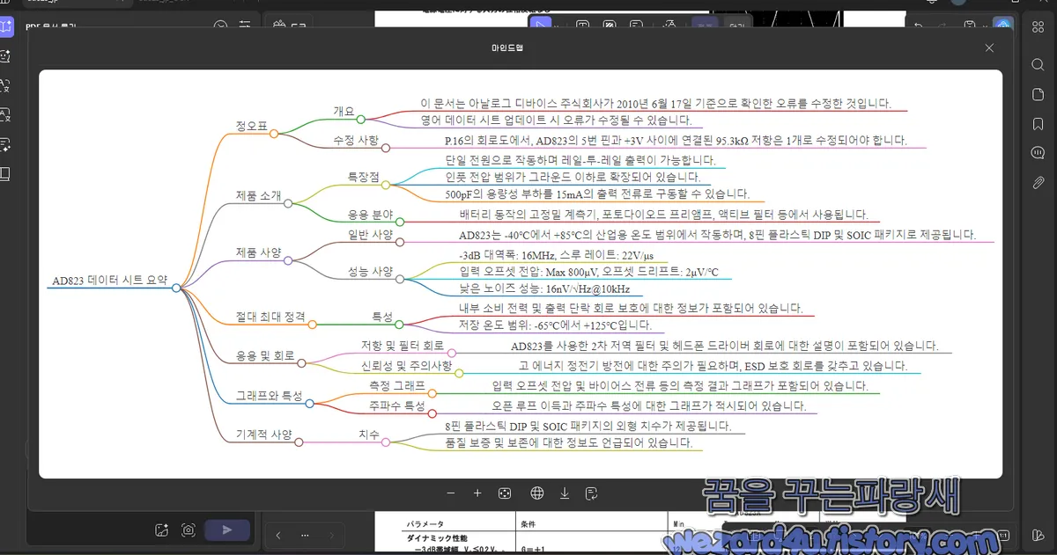Click the paperclip attachment icon

[1036, 182]
